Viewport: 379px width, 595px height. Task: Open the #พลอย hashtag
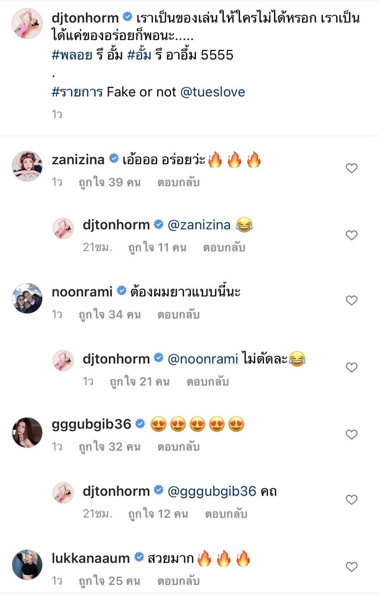tap(72, 55)
